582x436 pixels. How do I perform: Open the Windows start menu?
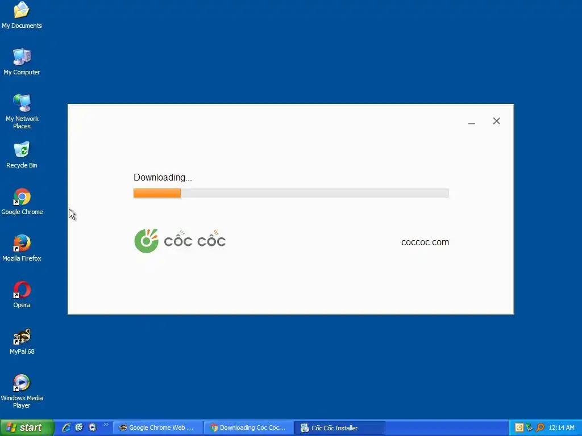click(x=27, y=427)
